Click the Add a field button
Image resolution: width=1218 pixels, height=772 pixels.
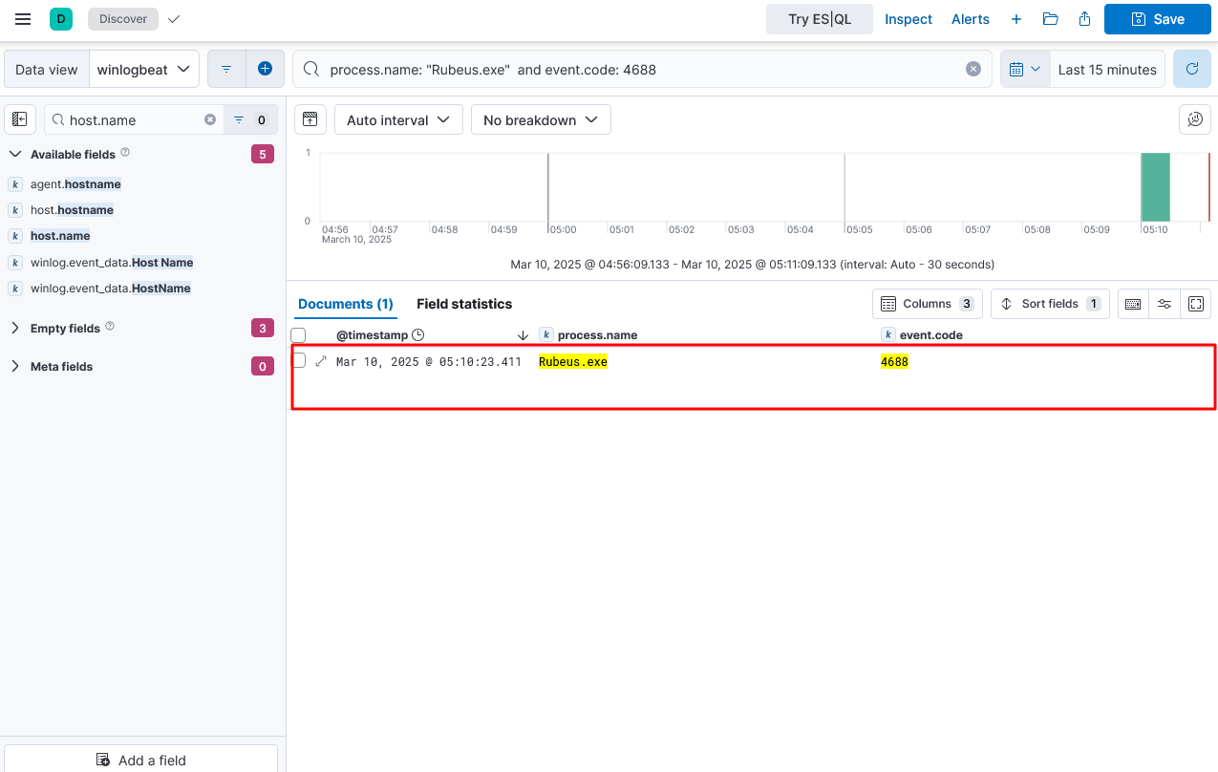click(x=141, y=760)
